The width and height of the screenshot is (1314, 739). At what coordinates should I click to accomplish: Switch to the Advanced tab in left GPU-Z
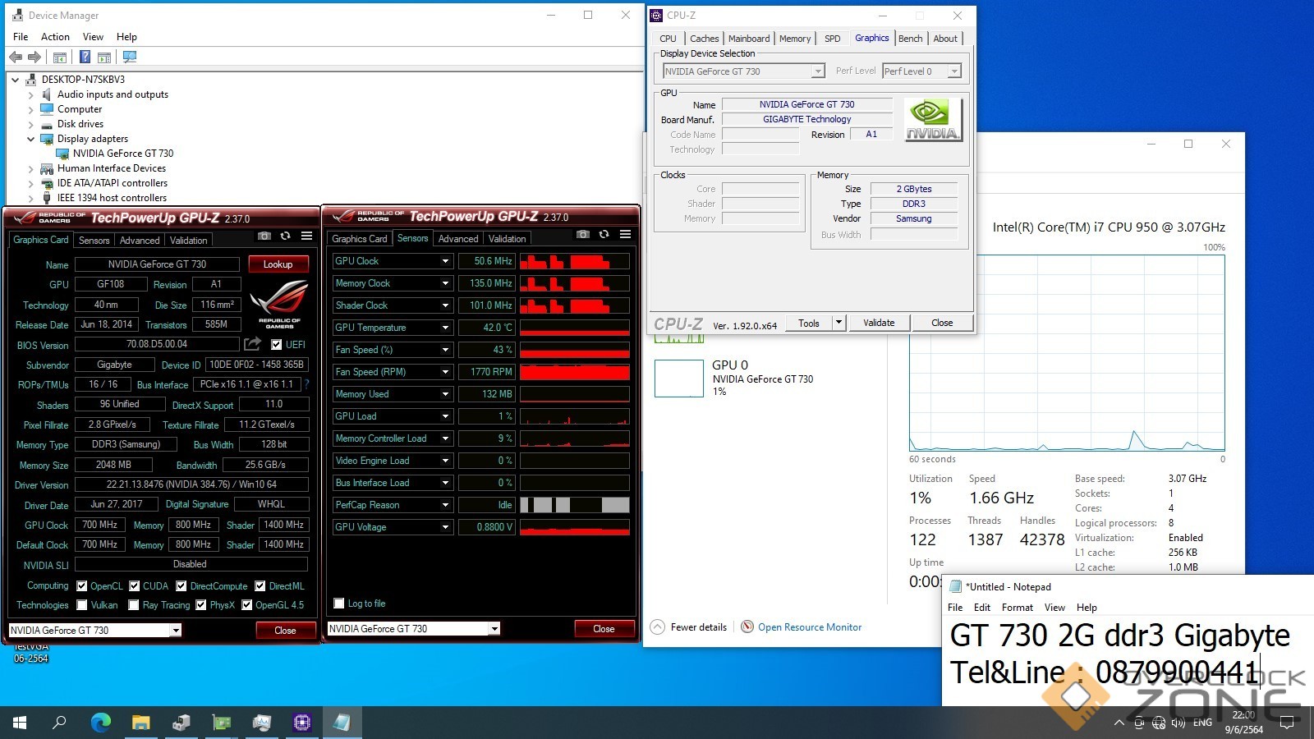click(139, 240)
